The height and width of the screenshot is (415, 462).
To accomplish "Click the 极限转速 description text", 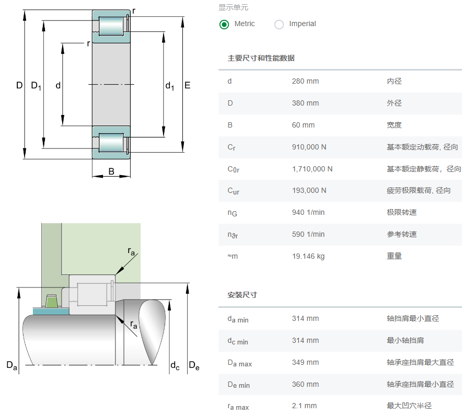I will (x=401, y=212).
